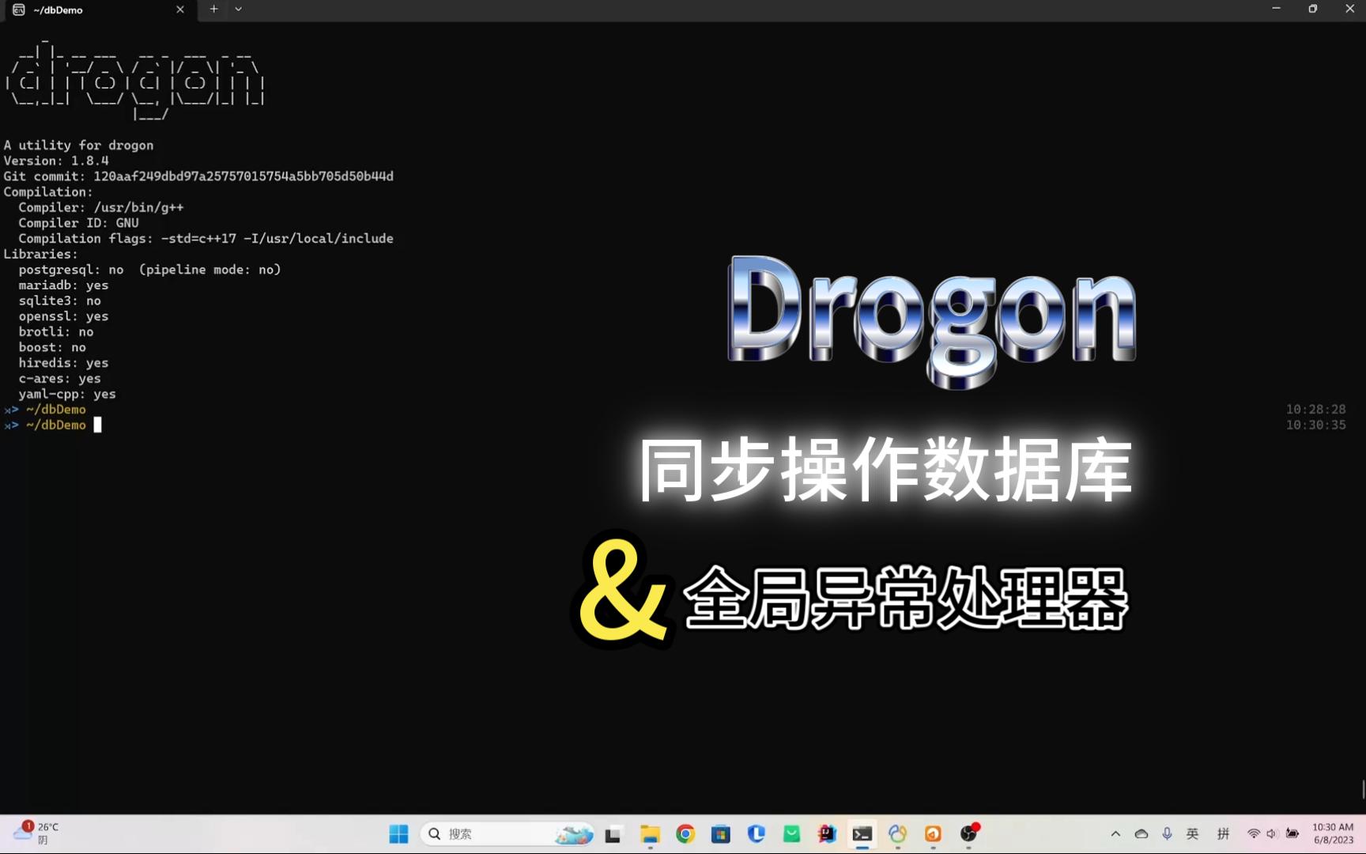Click the 10:28:28 timestamp
1366x854 pixels.
1315,410
